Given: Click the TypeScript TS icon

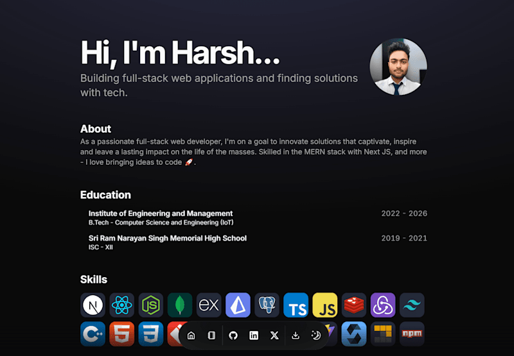Looking at the screenshot, I should coord(296,305).
